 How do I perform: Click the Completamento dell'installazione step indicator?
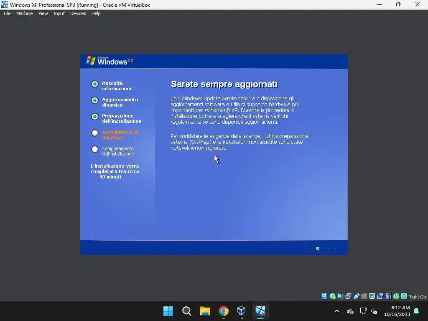click(x=95, y=149)
